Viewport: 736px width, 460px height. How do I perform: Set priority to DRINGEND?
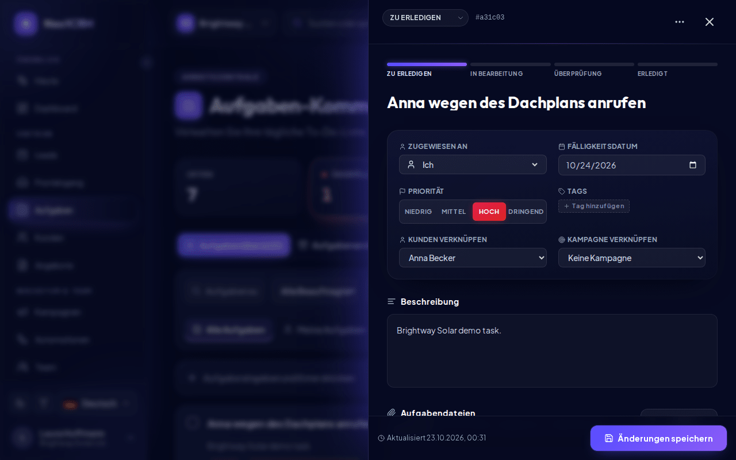point(526,212)
